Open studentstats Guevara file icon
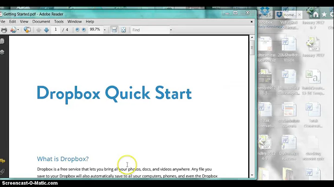The height and width of the screenshot is (187, 334). 289,110
